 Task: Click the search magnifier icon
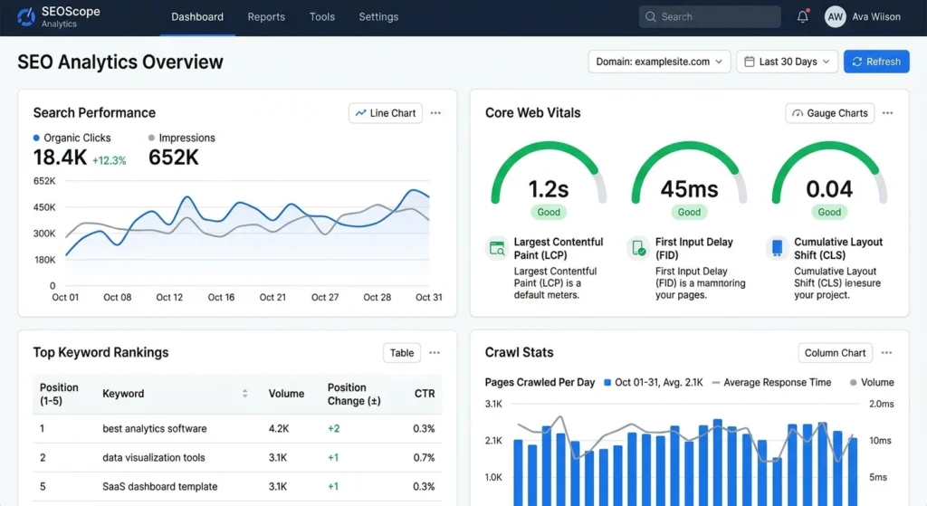tap(650, 16)
